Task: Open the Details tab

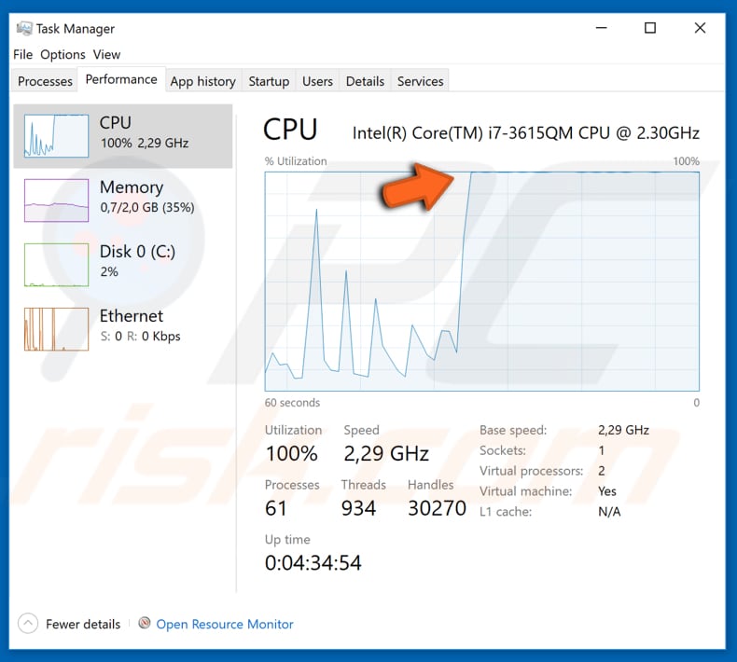Action: coord(365,81)
